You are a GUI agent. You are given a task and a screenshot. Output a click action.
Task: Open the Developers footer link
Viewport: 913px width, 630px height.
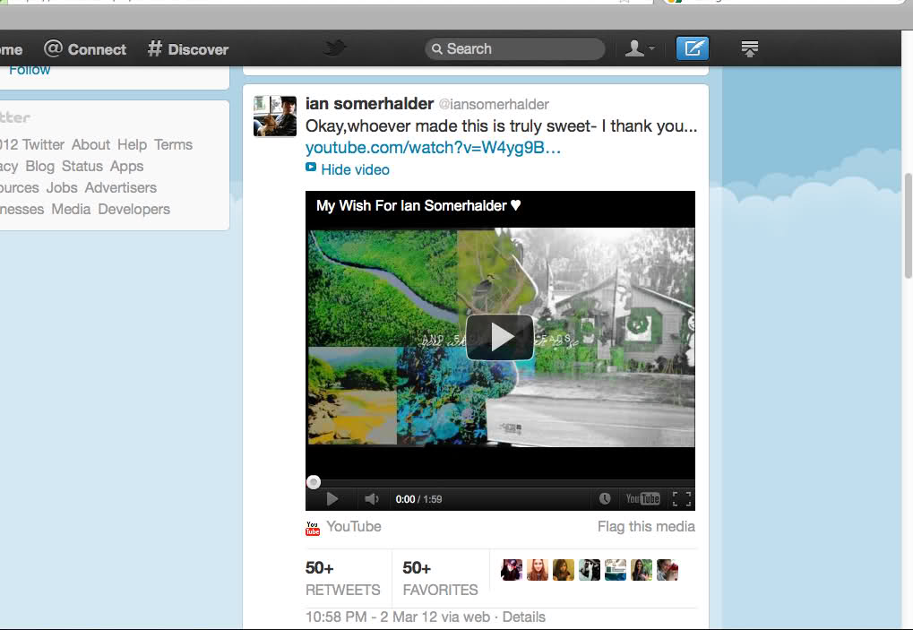[x=134, y=210]
